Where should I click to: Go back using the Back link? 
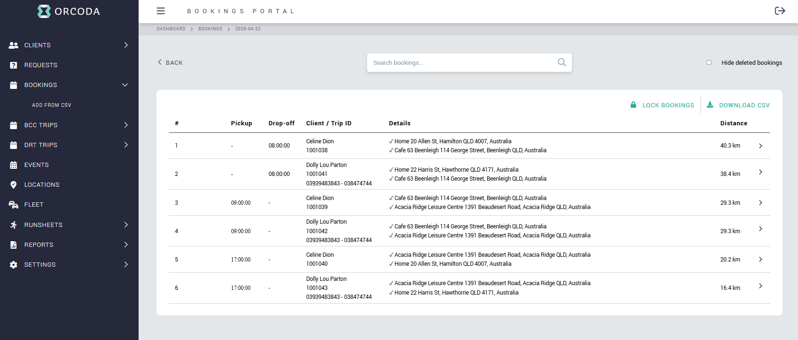point(170,62)
